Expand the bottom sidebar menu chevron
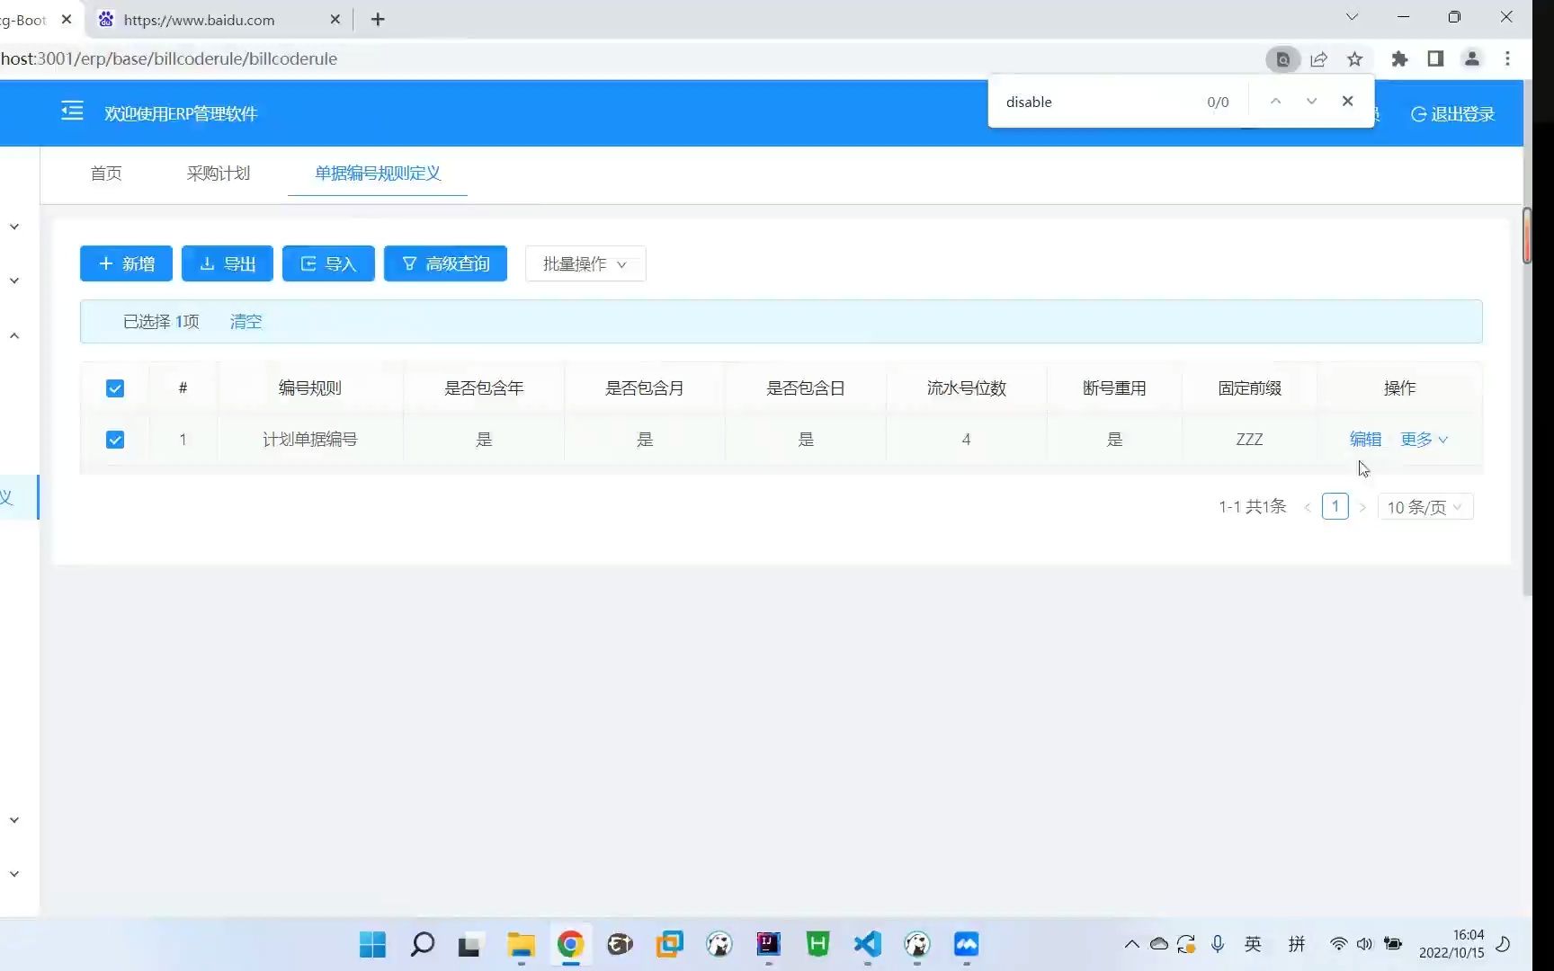The height and width of the screenshot is (971, 1554). point(14,874)
